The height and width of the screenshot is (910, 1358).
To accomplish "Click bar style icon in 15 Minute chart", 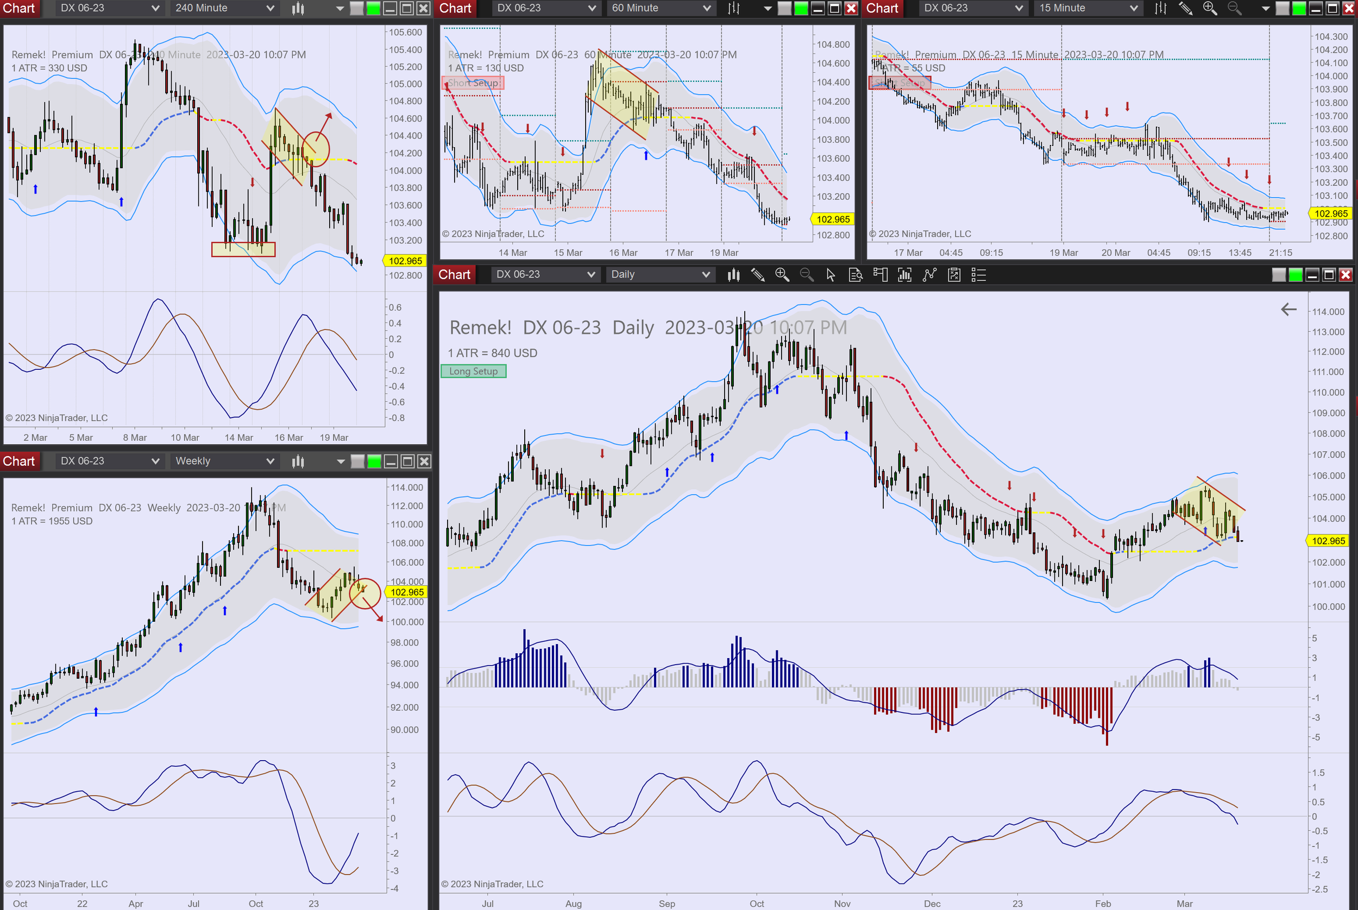I will [1161, 8].
